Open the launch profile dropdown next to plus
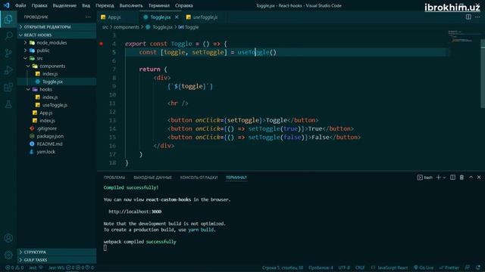 (444, 178)
